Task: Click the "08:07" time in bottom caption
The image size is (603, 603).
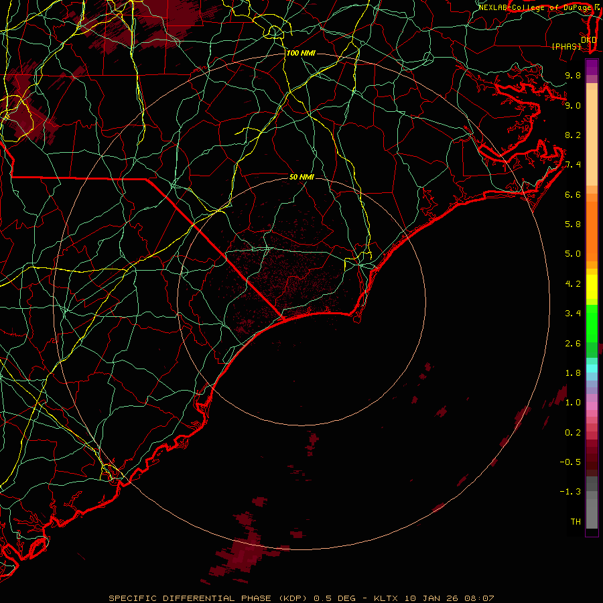Action: pos(479,598)
